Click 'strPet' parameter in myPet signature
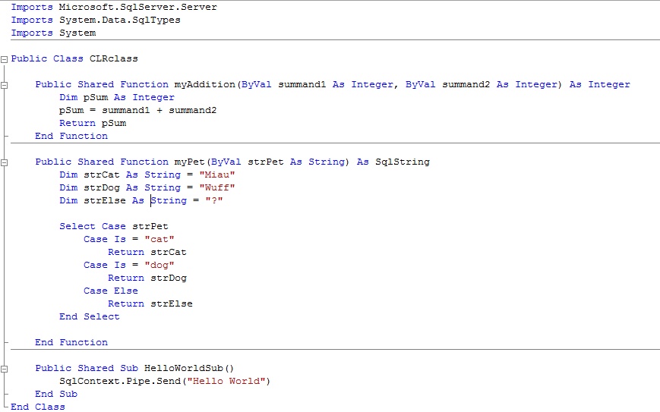Image resolution: width=660 pixels, height=412 pixels. click(x=265, y=162)
